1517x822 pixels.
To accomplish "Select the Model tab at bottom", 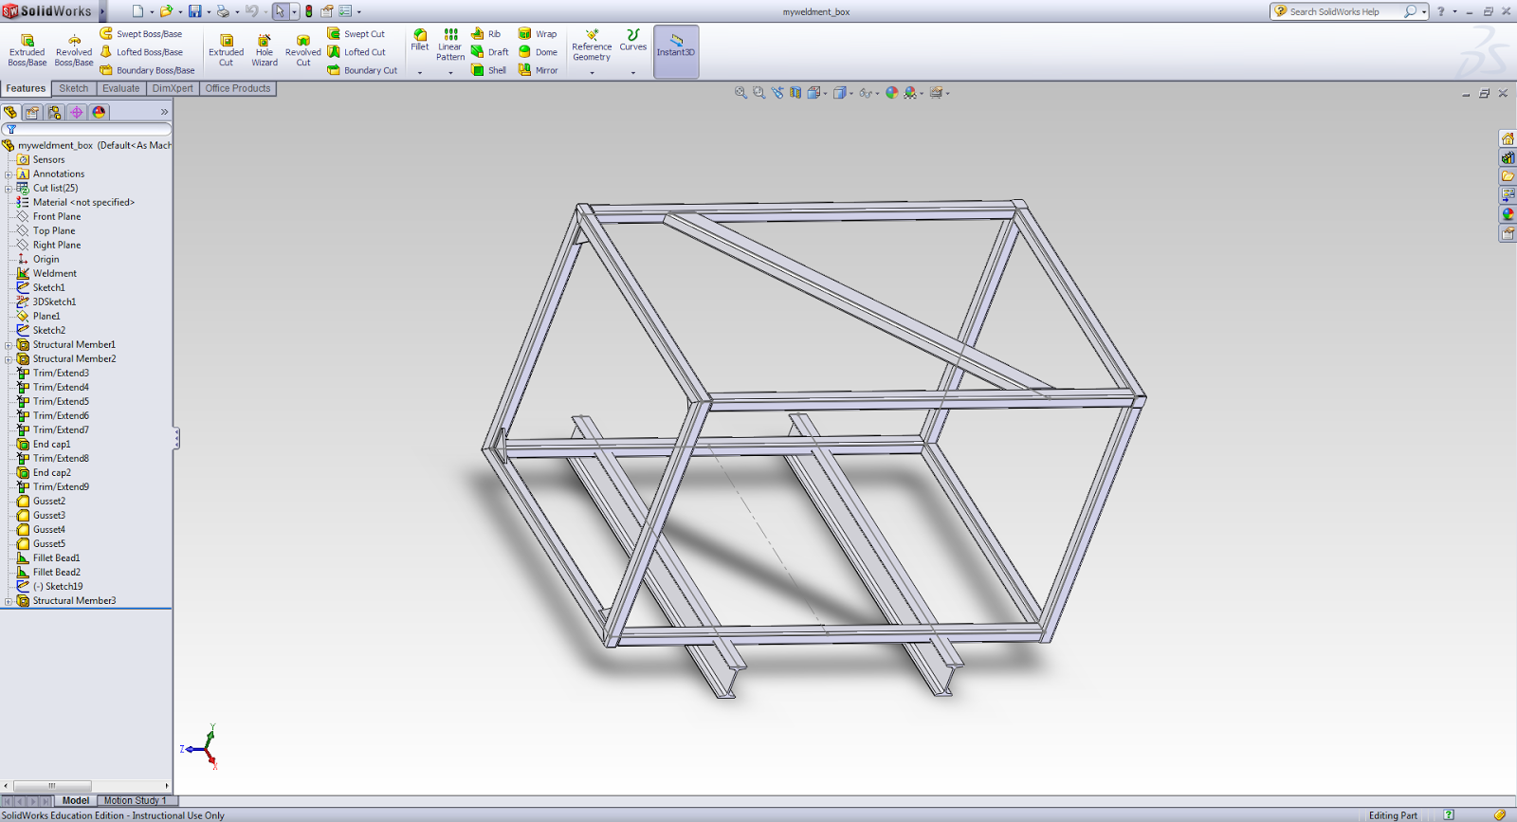I will pos(75,801).
